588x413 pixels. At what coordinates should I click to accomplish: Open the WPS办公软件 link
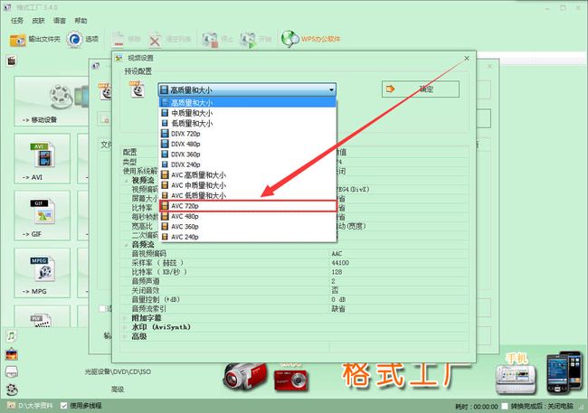point(310,39)
